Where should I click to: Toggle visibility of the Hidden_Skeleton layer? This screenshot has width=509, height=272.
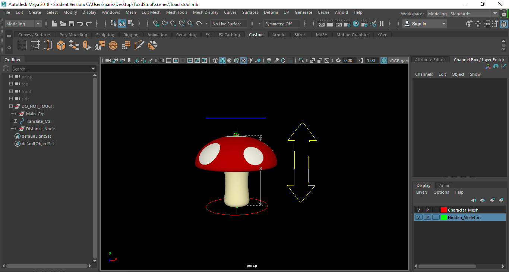(418, 217)
